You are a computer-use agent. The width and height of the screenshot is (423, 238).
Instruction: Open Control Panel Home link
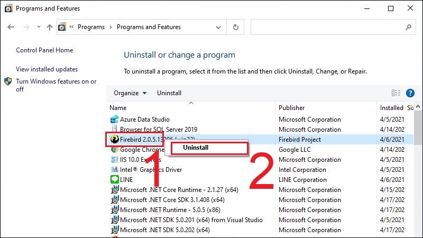[44, 50]
